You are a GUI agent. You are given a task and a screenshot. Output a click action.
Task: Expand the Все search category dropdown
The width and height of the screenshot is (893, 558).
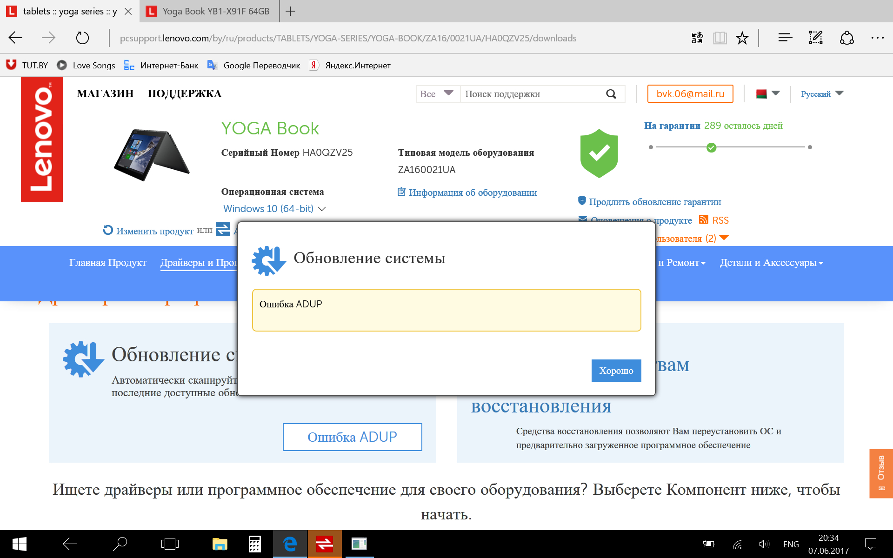click(437, 94)
